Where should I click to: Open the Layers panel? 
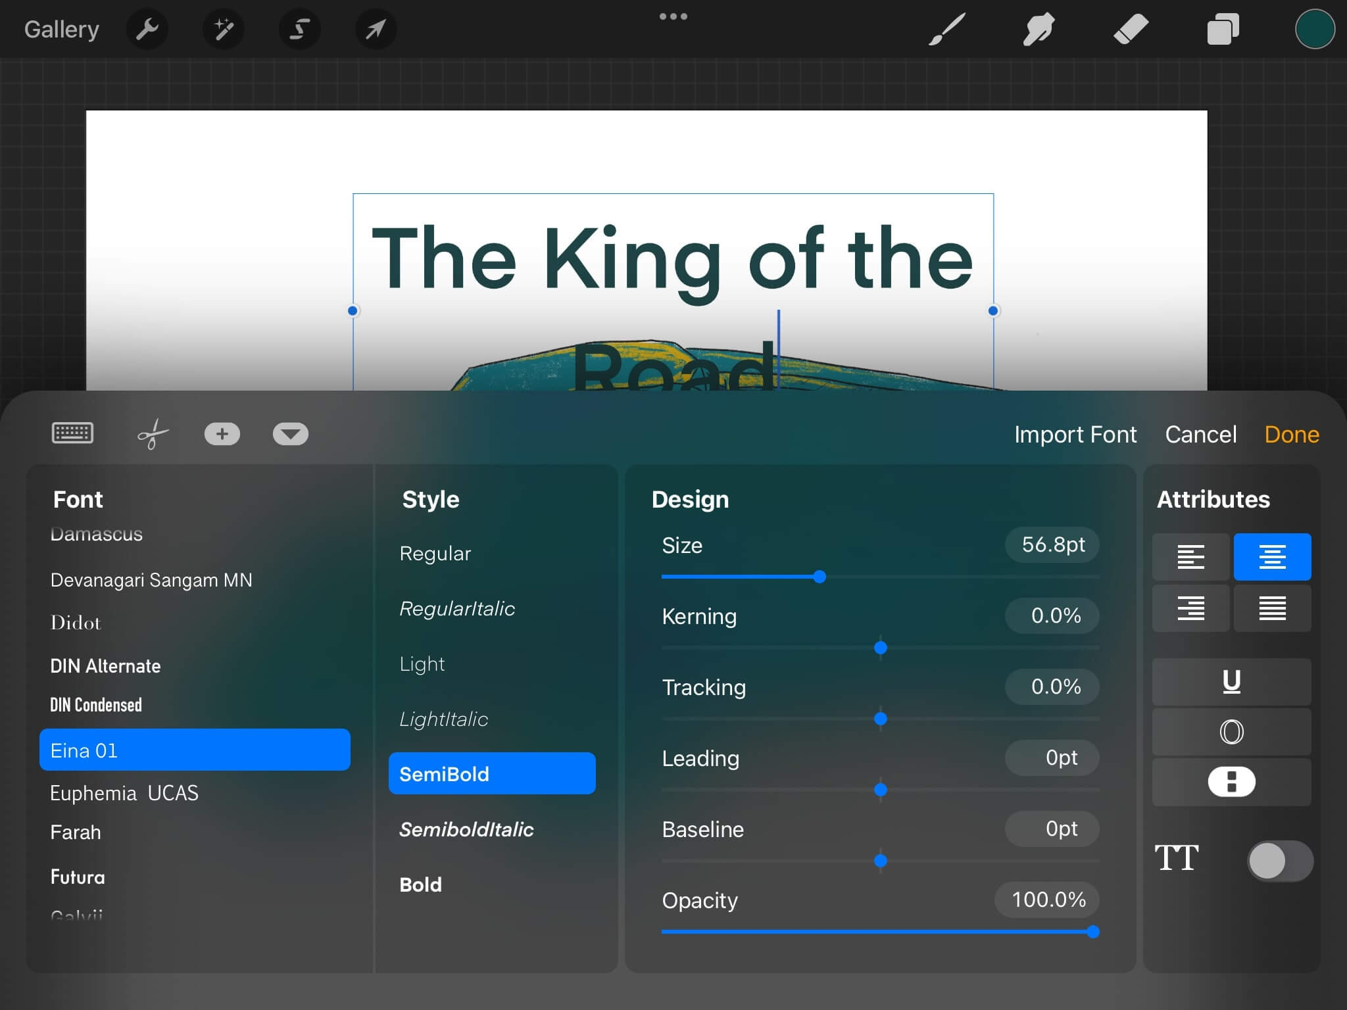(x=1223, y=30)
